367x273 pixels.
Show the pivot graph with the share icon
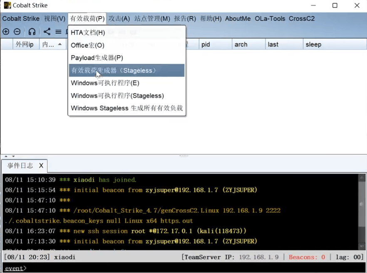[47, 32]
